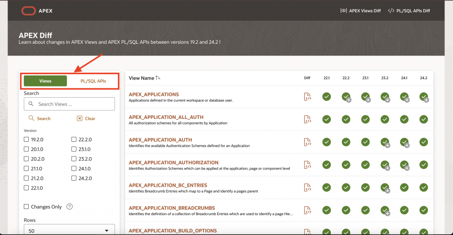Click the 22.1 checkmark for APEX_APPLICATION_ALL_AUTH

(x=326, y=119)
